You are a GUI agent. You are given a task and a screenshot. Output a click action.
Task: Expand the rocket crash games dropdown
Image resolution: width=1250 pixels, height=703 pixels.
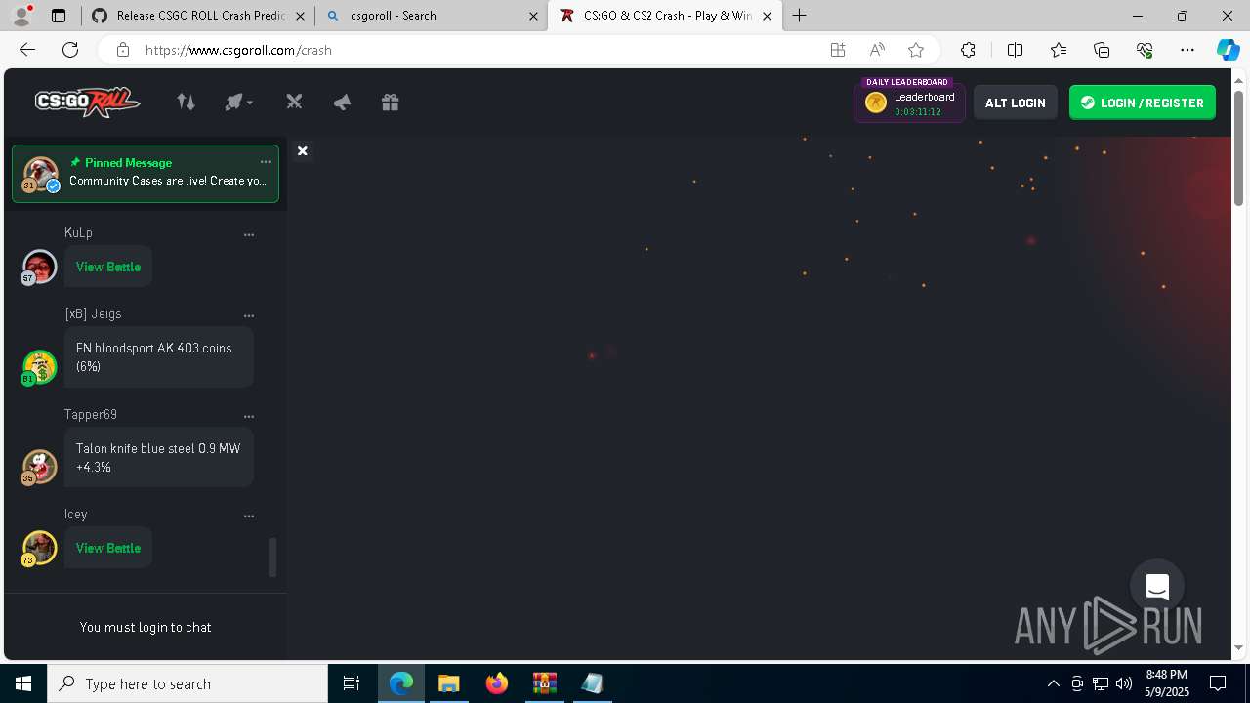pos(238,102)
